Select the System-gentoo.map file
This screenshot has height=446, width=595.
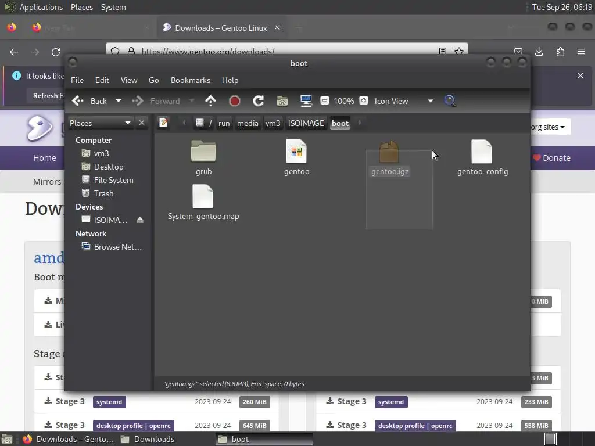203,202
